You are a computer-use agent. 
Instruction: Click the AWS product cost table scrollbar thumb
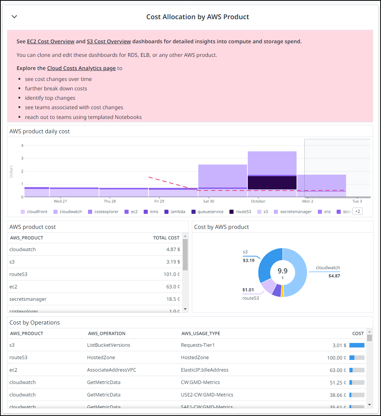pos(185,255)
